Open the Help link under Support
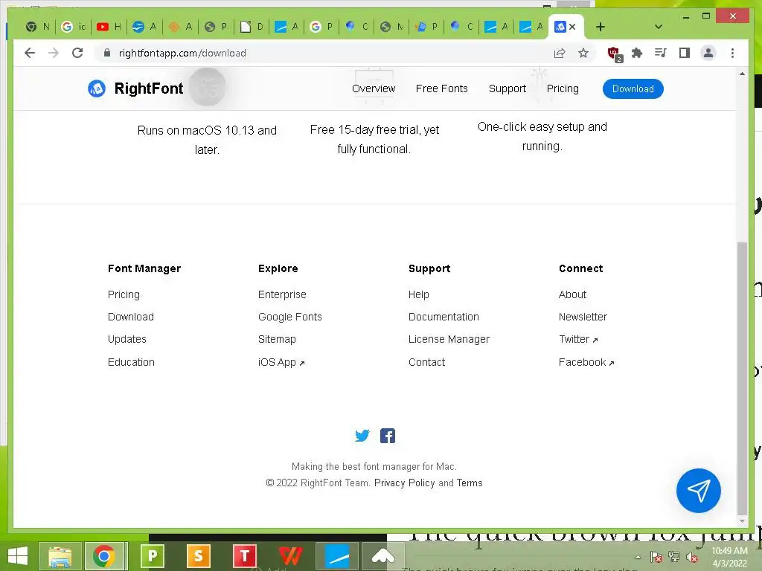Screen dimensions: 762x571 click(x=418, y=294)
